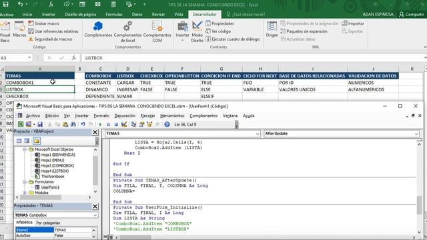The width and height of the screenshot is (427, 240).
Task: Open the TEMAS ComboBox properties object dropdown
Action: coord(95,215)
